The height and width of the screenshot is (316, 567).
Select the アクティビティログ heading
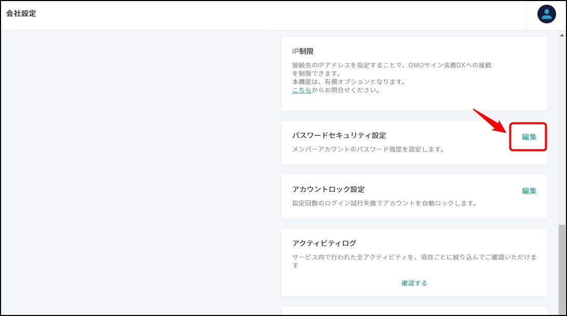coord(324,243)
